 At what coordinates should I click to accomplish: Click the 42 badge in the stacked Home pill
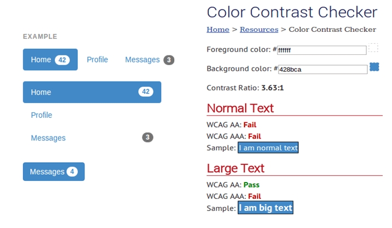coord(145,92)
